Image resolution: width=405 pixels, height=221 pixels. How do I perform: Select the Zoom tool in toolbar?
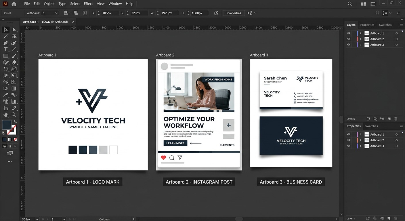pyautogui.click(x=14, y=115)
